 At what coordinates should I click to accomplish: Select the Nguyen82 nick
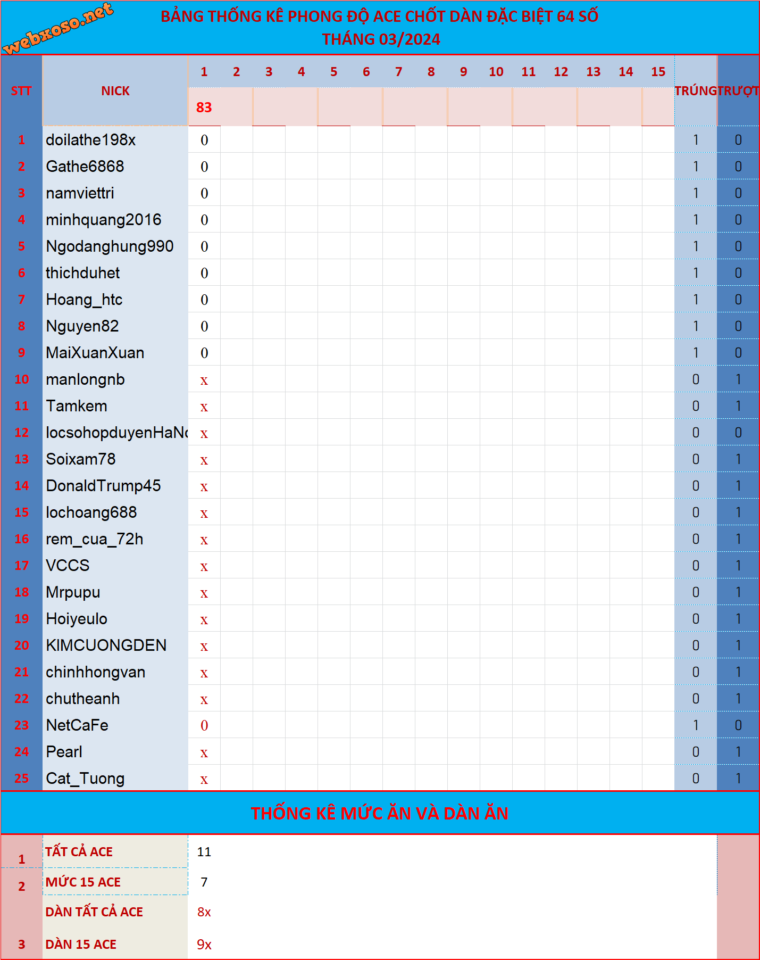pos(82,326)
